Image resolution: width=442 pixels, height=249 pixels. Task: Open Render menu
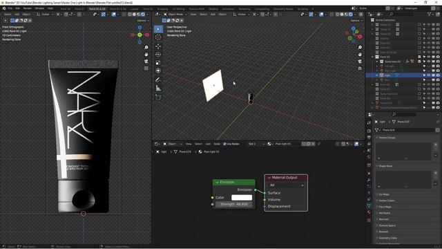pyautogui.click(x=28, y=8)
